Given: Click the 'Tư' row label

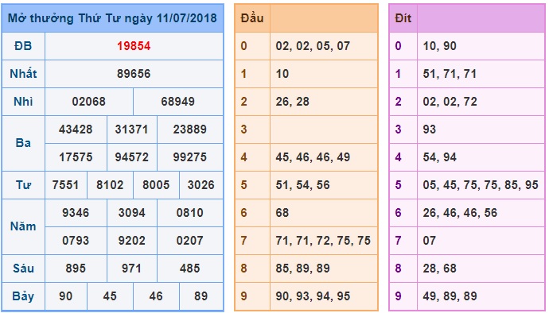Looking at the screenshot, I should (x=23, y=185).
